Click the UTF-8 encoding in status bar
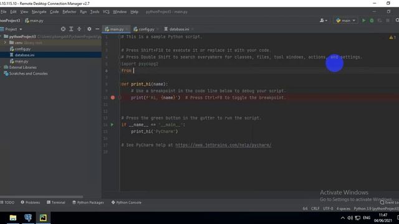The image size is (399, 224). tap(328, 208)
